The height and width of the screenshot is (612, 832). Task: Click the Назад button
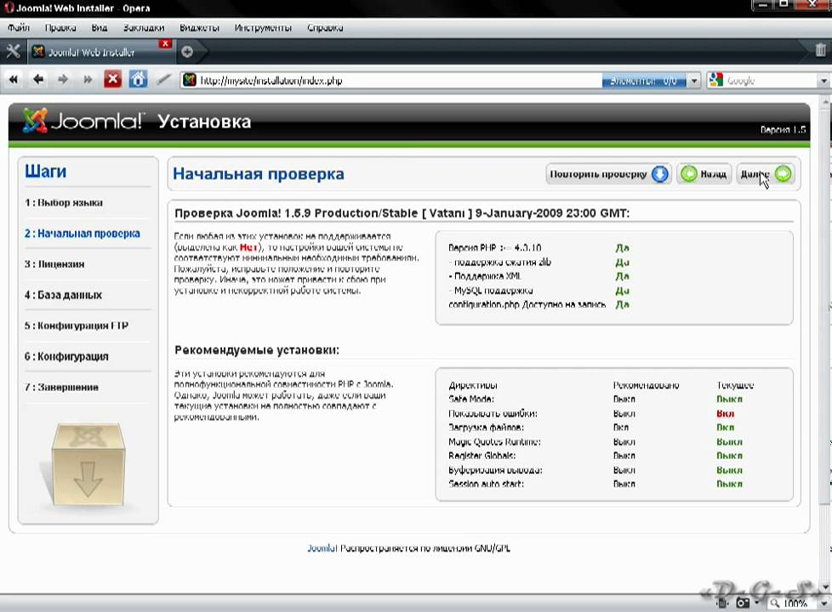[704, 174]
